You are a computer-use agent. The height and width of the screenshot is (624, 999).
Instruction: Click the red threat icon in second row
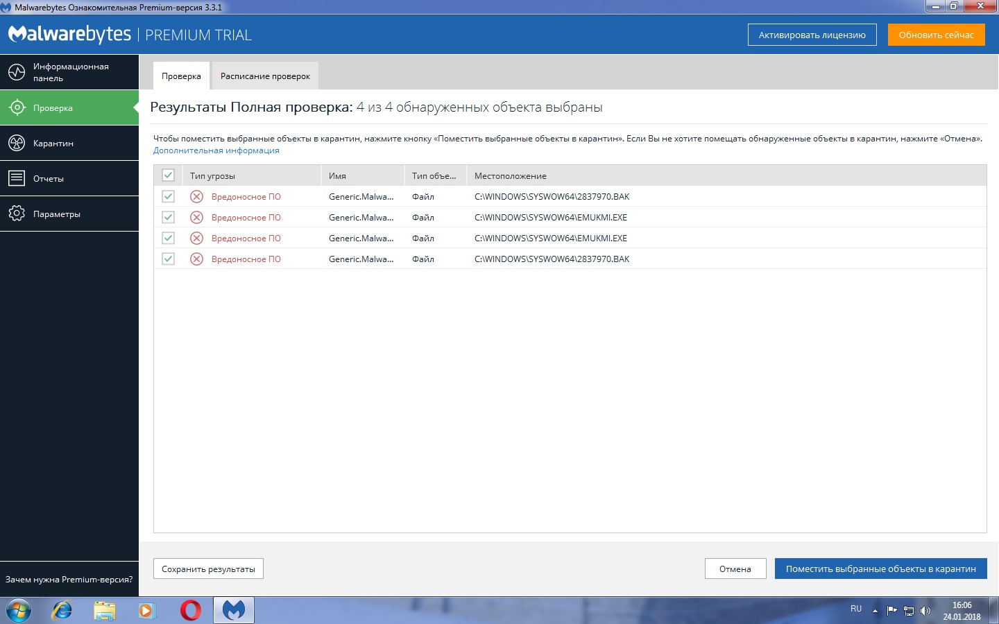point(197,217)
